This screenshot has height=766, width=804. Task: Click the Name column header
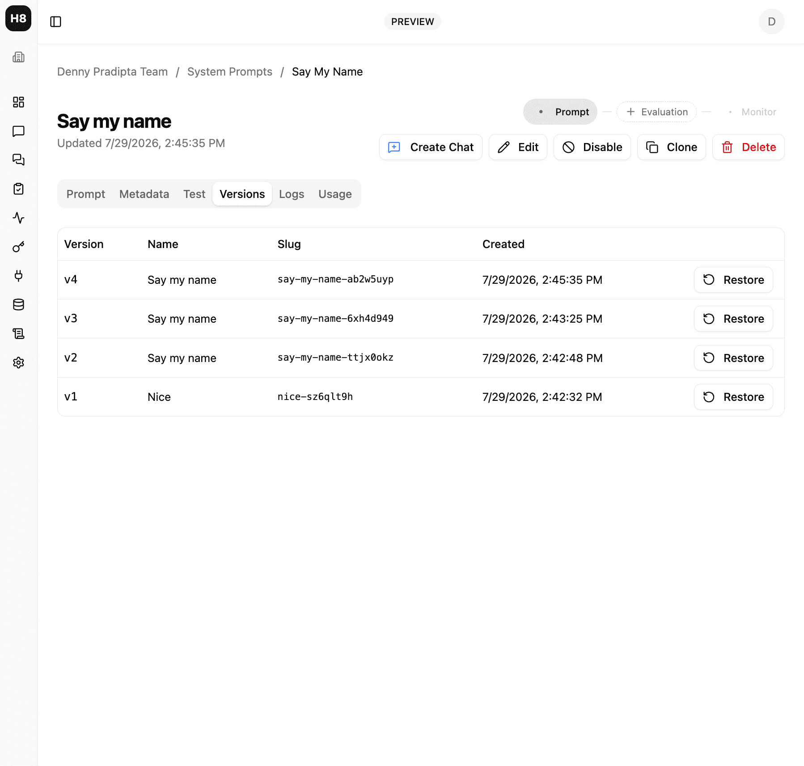163,244
